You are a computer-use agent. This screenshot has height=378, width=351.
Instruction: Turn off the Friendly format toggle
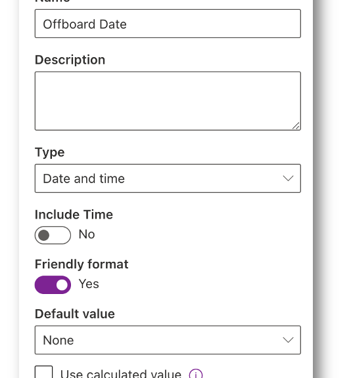[53, 285]
